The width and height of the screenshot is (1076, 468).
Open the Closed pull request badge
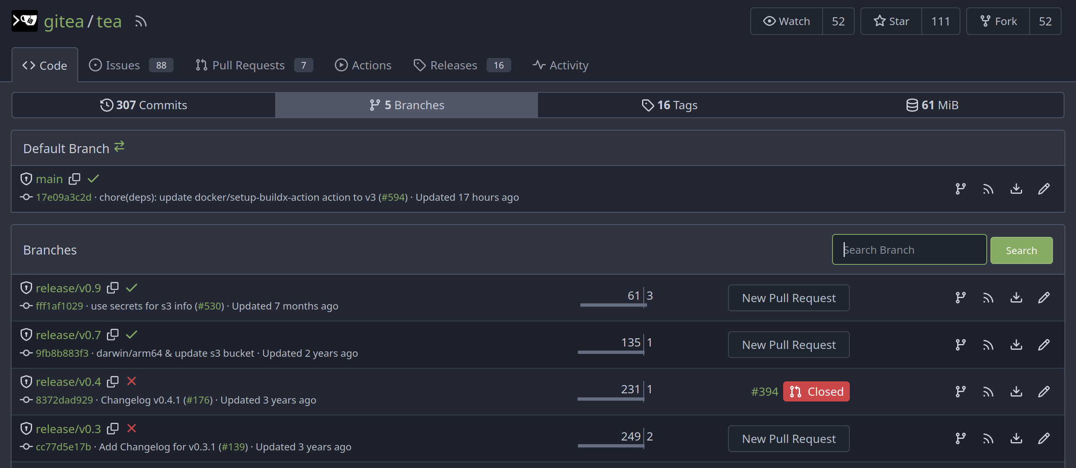[816, 391]
